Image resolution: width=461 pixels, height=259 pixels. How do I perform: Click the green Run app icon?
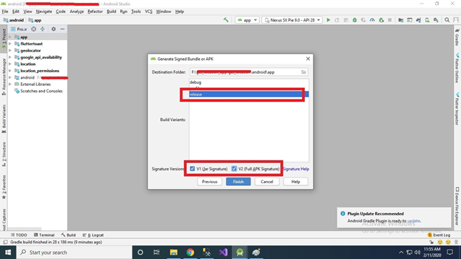(x=329, y=20)
